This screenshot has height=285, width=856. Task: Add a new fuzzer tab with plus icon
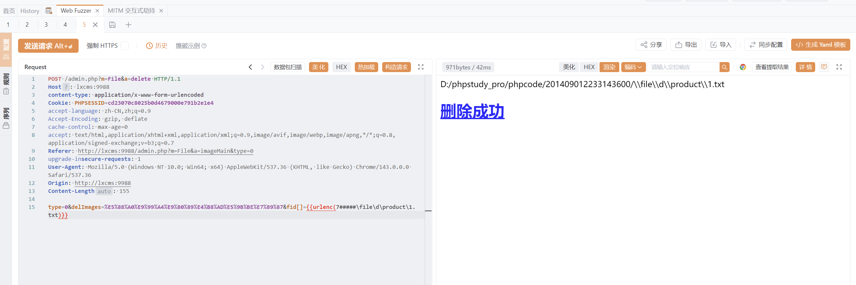tap(128, 25)
